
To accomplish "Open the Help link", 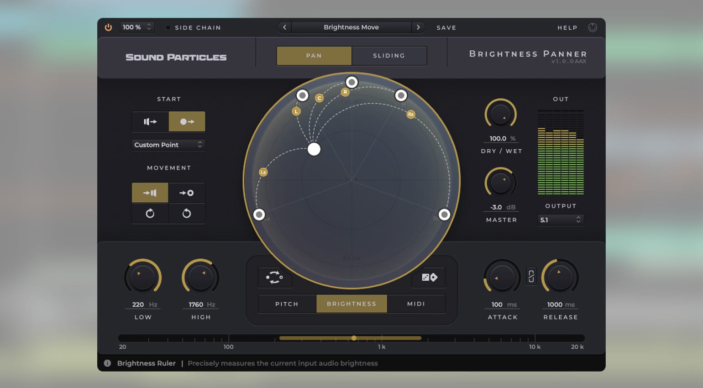I will click(567, 28).
